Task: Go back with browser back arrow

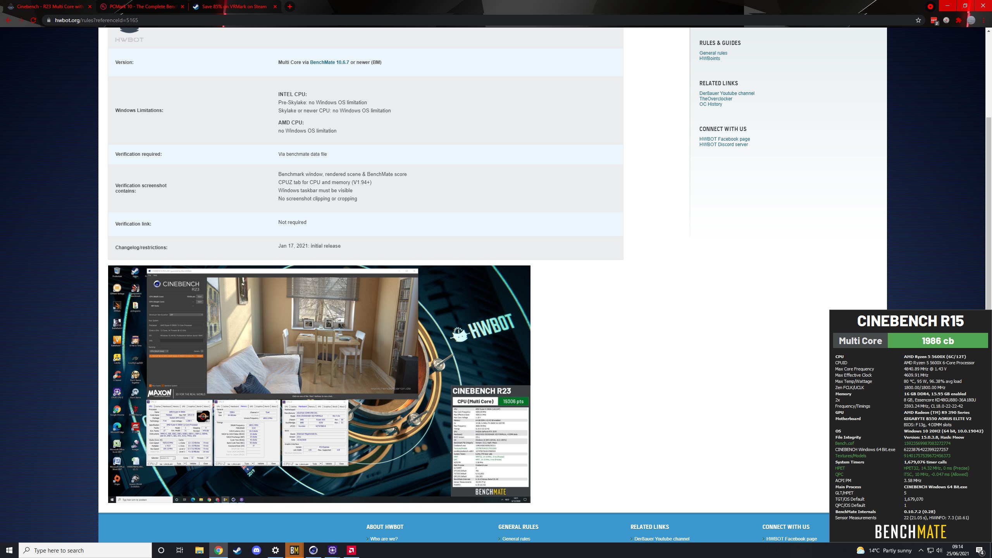Action: [9, 20]
